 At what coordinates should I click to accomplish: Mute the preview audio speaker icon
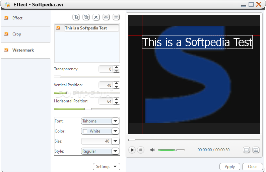[153, 150]
